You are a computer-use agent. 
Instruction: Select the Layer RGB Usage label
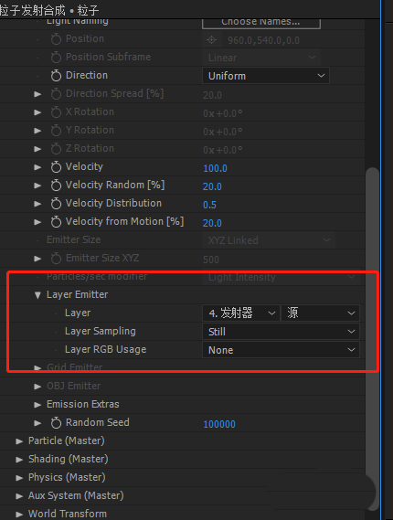105,349
